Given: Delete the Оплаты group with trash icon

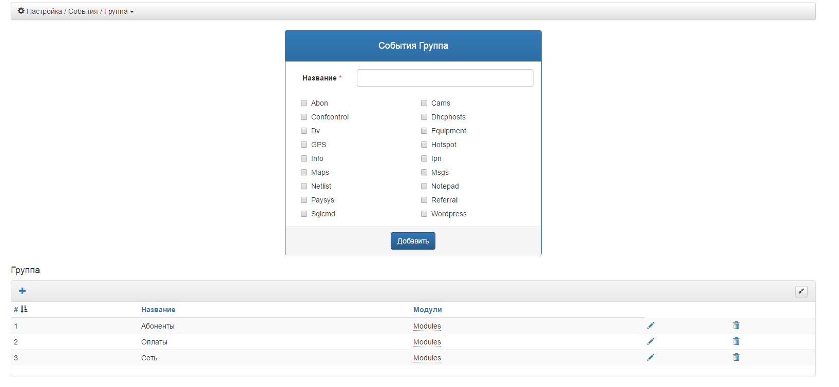Looking at the screenshot, I should tap(736, 341).
